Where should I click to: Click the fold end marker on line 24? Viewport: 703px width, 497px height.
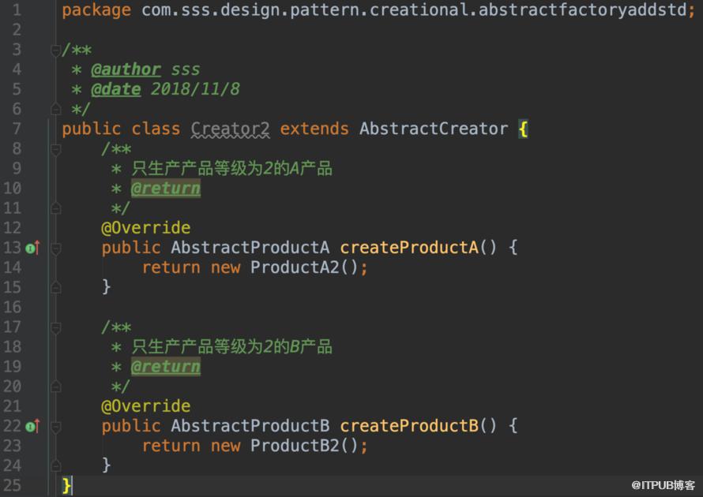55,465
